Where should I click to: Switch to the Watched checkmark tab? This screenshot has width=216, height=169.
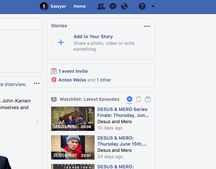148,99
